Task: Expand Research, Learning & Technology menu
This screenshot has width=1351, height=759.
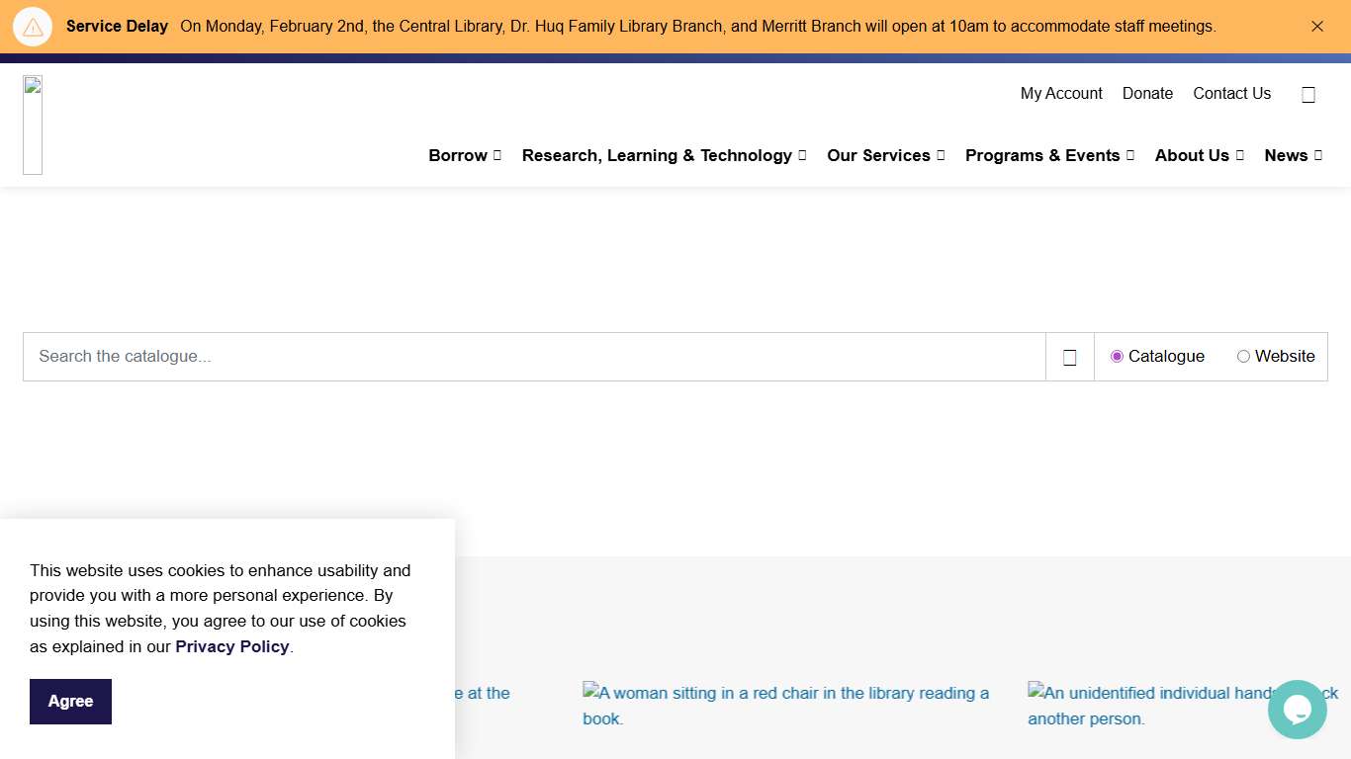Action: click(x=664, y=155)
